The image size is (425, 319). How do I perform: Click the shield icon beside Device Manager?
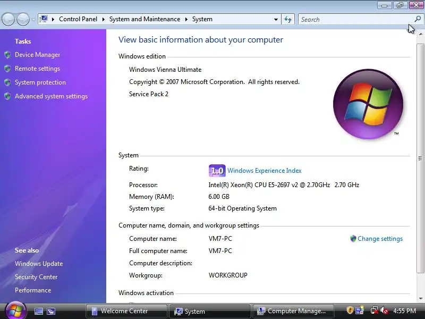pyautogui.click(x=7, y=55)
